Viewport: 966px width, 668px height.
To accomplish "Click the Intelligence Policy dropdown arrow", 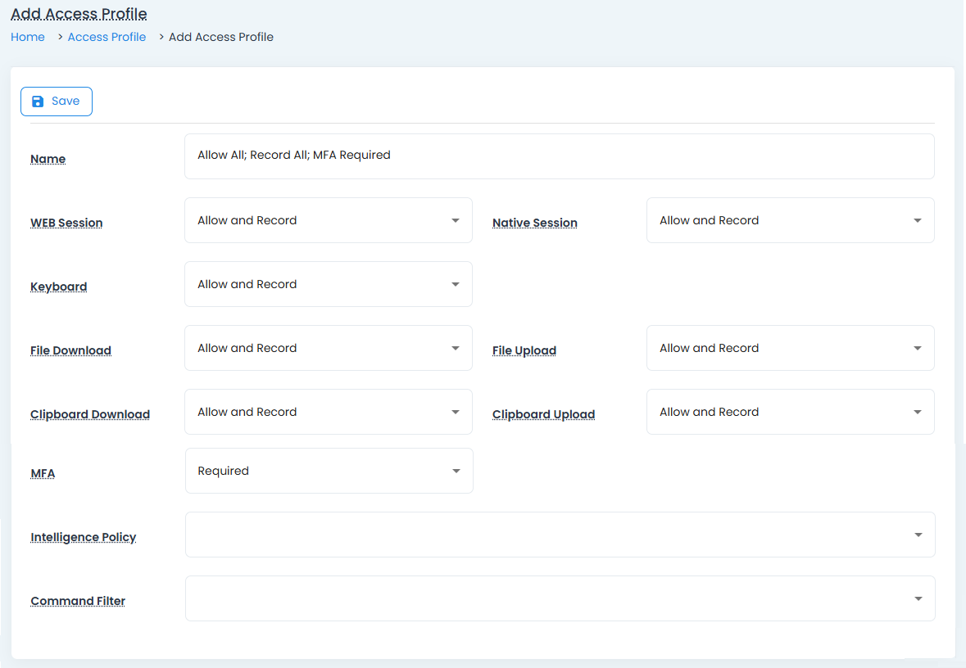I will 918,535.
